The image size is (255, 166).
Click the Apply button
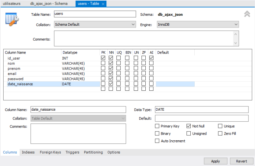click(x=216, y=161)
